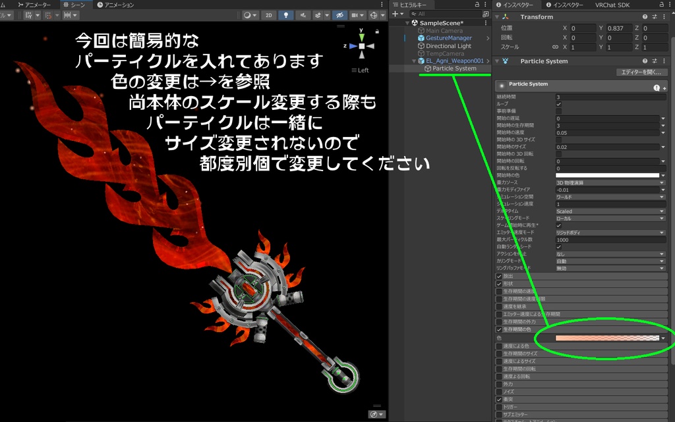The image size is (675, 422).
Task: Click the Particle System preset icon in Inspector
Action: (x=655, y=61)
